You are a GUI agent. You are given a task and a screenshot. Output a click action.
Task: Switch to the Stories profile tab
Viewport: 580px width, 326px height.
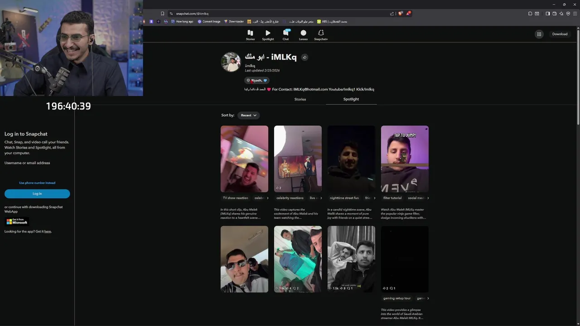click(300, 99)
